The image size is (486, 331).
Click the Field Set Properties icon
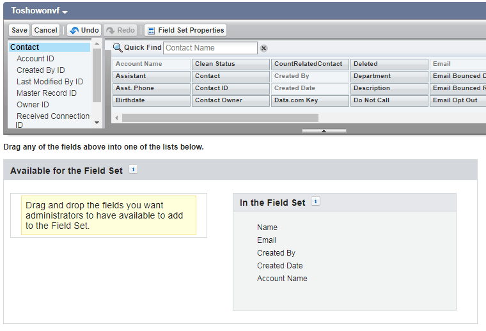[151, 30]
